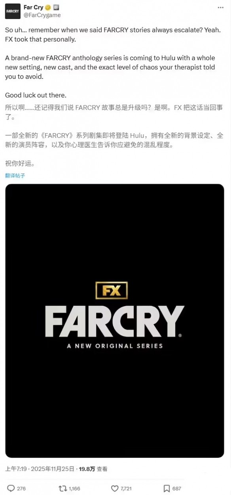Click the reply speech bubble icon
Image resolution: width=231 pixels, height=495 pixels.
[x=11, y=488]
